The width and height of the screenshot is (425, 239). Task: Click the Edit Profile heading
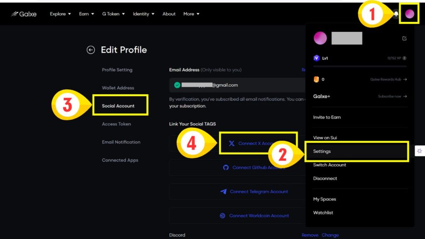[124, 50]
